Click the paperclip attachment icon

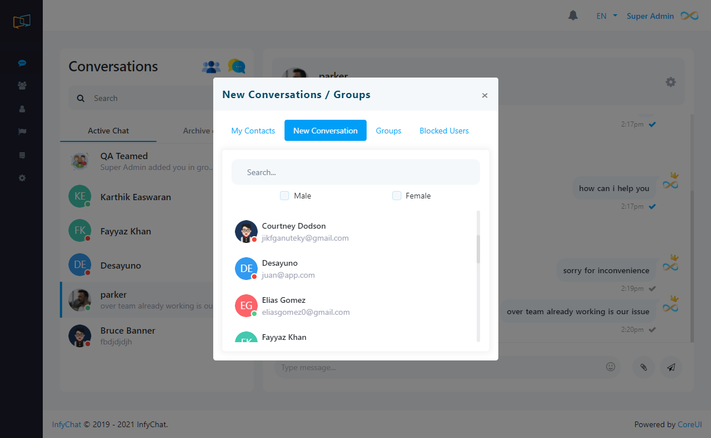[643, 367]
